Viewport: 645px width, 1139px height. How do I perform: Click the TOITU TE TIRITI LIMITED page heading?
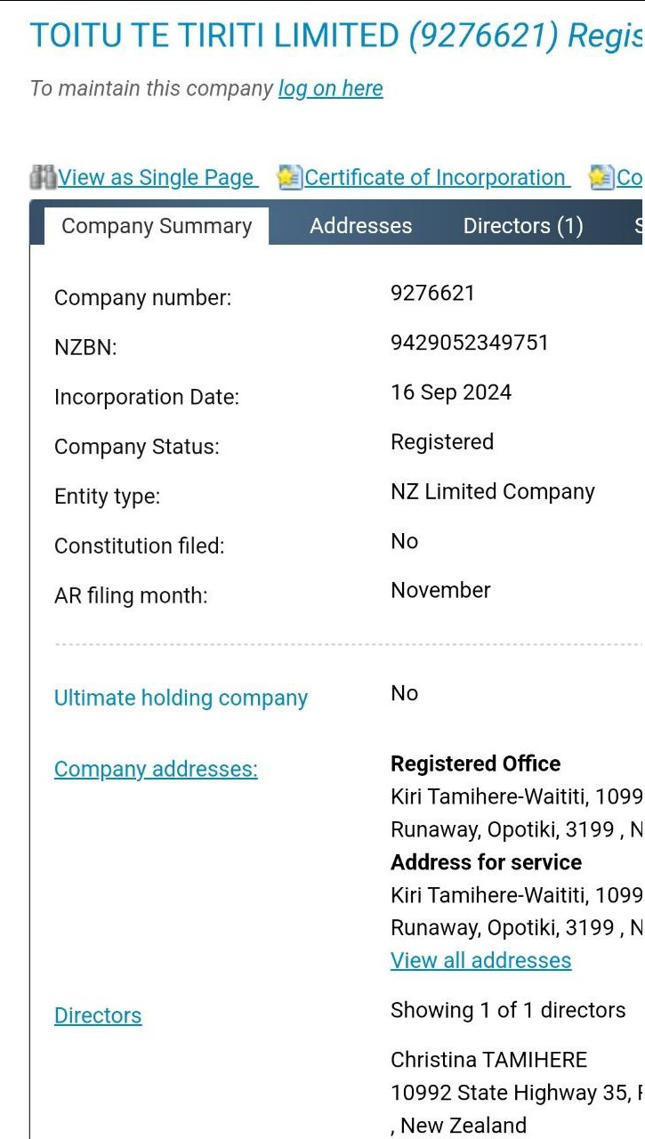[214, 36]
